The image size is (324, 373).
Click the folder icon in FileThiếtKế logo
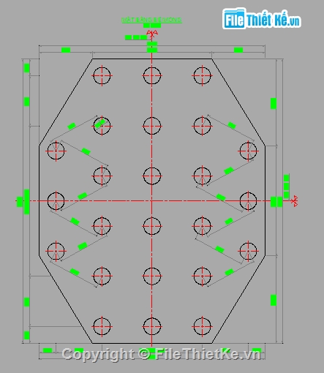(x=234, y=18)
